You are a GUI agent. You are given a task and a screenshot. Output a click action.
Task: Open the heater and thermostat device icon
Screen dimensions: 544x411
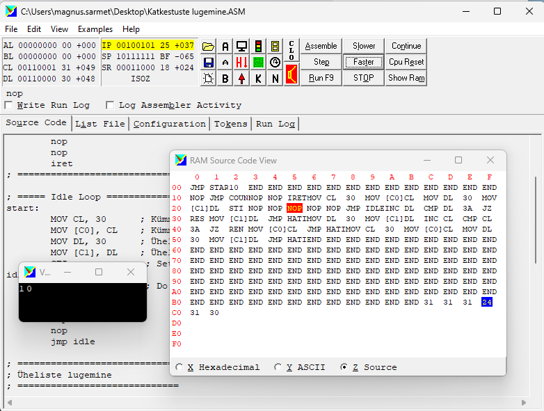click(x=242, y=63)
